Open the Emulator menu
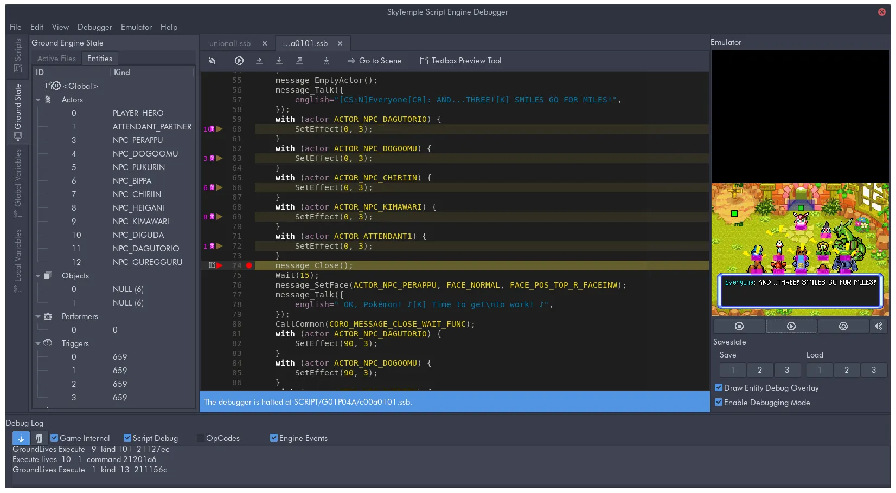The image size is (896, 493). click(x=136, y=27)
